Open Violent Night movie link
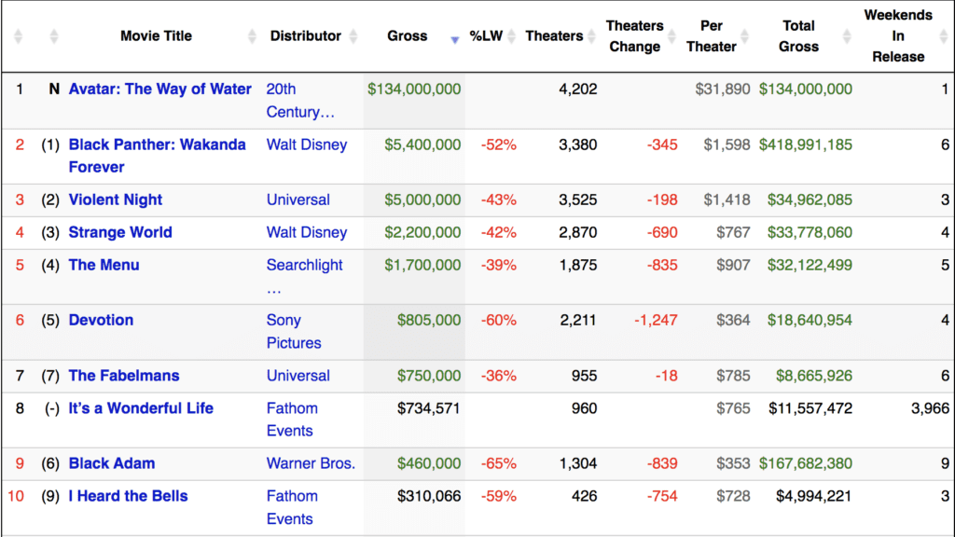The height and width of the screenshot is (537, 955). pos(115,200)
